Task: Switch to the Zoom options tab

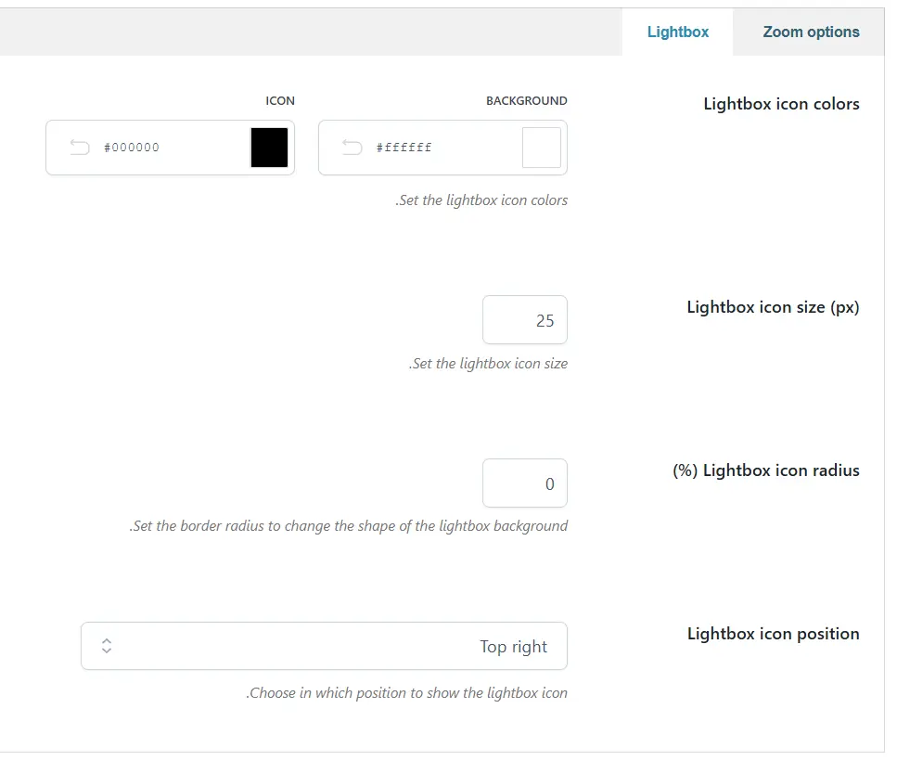Action: click(811, 32)
